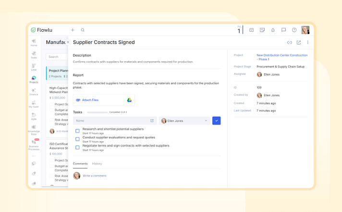The image size is (342, 212).
Task: Open CRM in sidebar
Action: [34, 67]
